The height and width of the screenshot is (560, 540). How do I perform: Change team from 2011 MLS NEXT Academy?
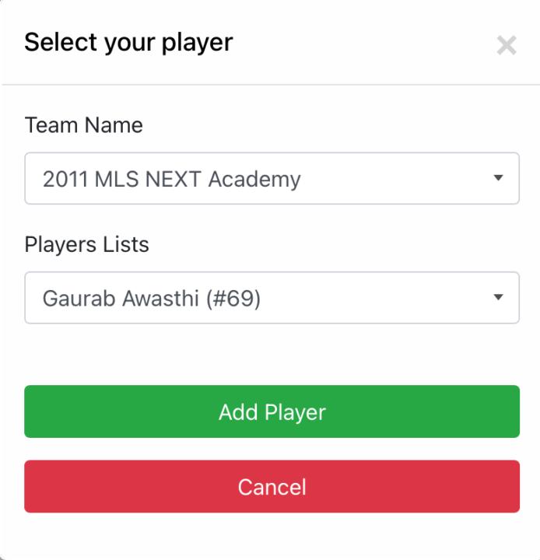coord(272,178)
